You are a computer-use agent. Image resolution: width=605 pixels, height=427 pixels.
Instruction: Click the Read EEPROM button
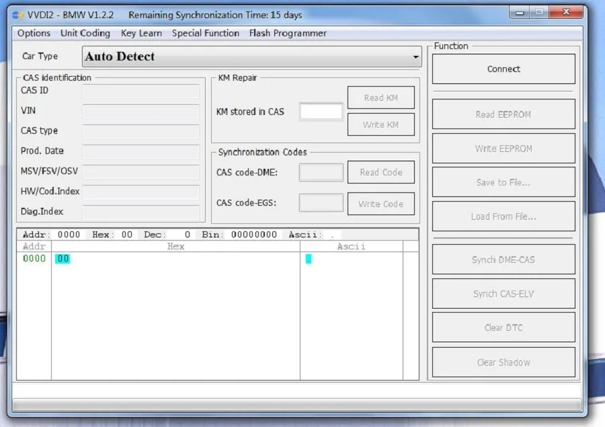[x=503, y=114]
